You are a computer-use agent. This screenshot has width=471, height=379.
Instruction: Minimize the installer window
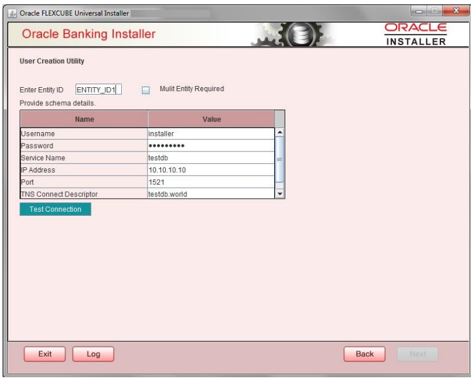click(419, 11)
